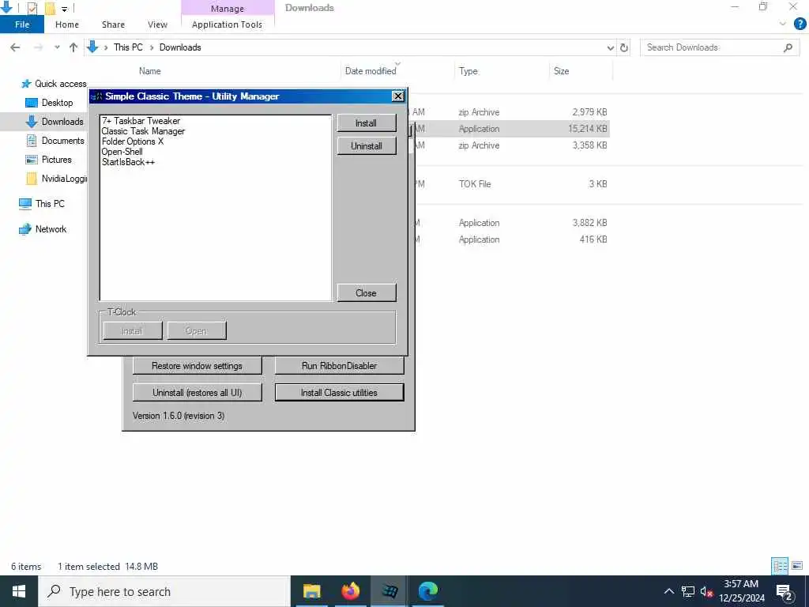Open the Home ribbon tab

(x=67, y=25)
